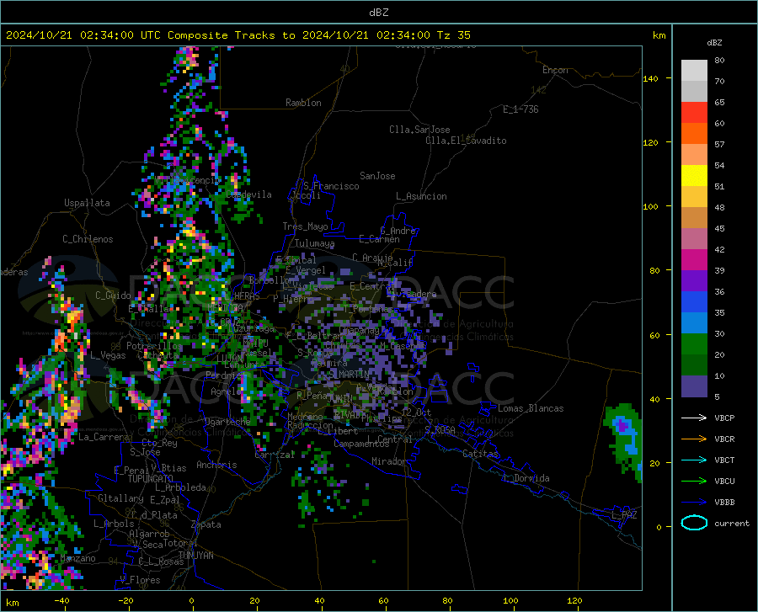Pick the bright green 20–30 dBZ swatch
This screenshot has width=758, height=612.
(694, 344)
